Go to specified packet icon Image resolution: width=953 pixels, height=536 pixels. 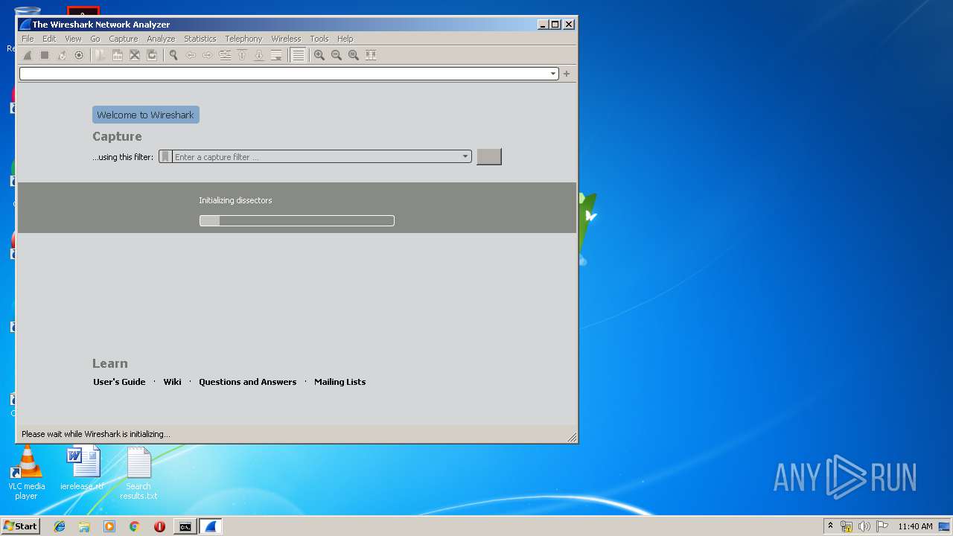[x=225, y=55]
